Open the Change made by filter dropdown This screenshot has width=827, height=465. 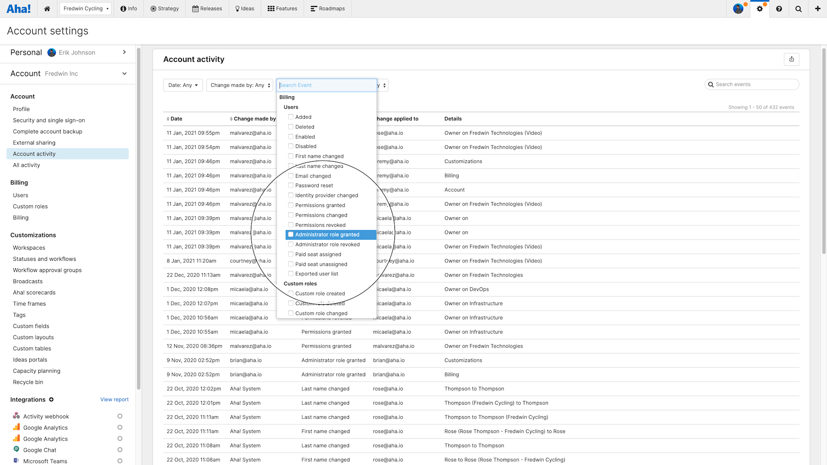click(x=240, y=85)
